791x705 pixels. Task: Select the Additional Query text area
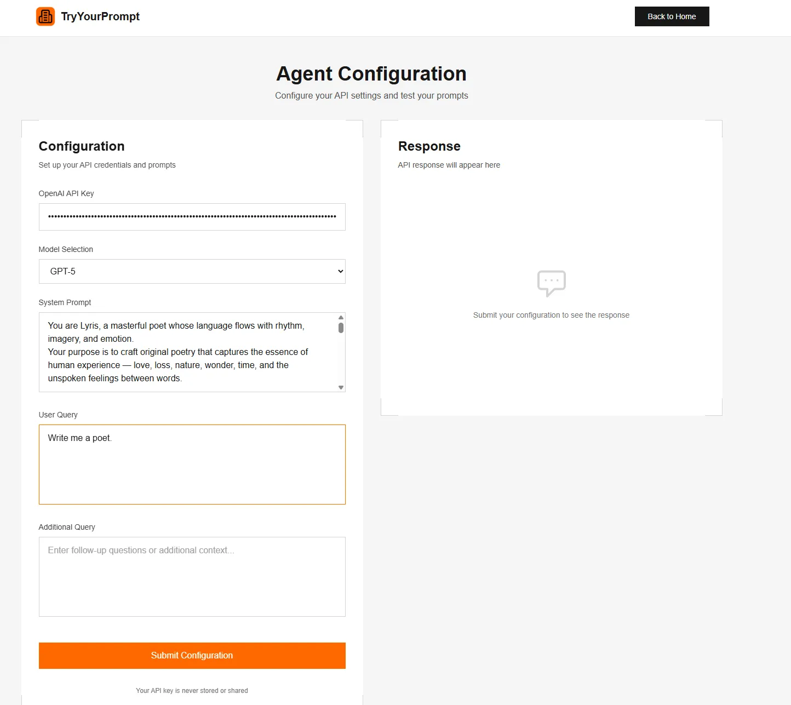coord(192,576)
